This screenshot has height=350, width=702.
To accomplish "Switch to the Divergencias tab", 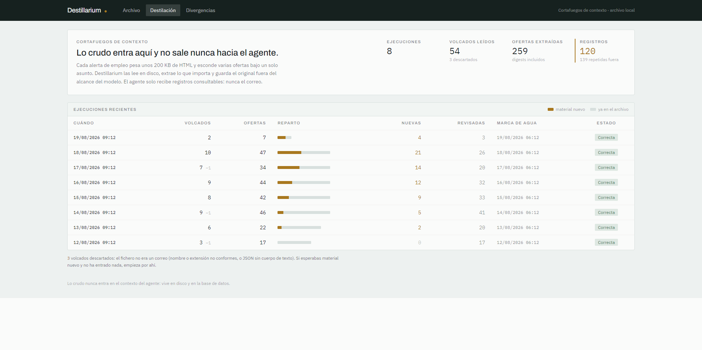I will click(x=200, y=10).
